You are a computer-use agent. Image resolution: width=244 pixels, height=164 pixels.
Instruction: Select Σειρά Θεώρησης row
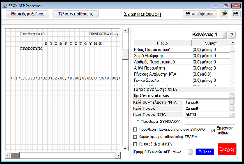tap(182, 56)
